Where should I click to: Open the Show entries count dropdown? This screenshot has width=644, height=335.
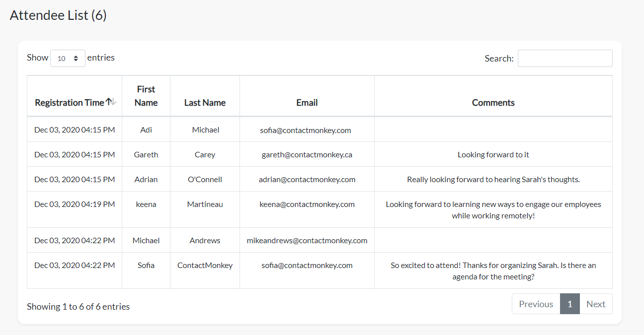click(68, 58)
